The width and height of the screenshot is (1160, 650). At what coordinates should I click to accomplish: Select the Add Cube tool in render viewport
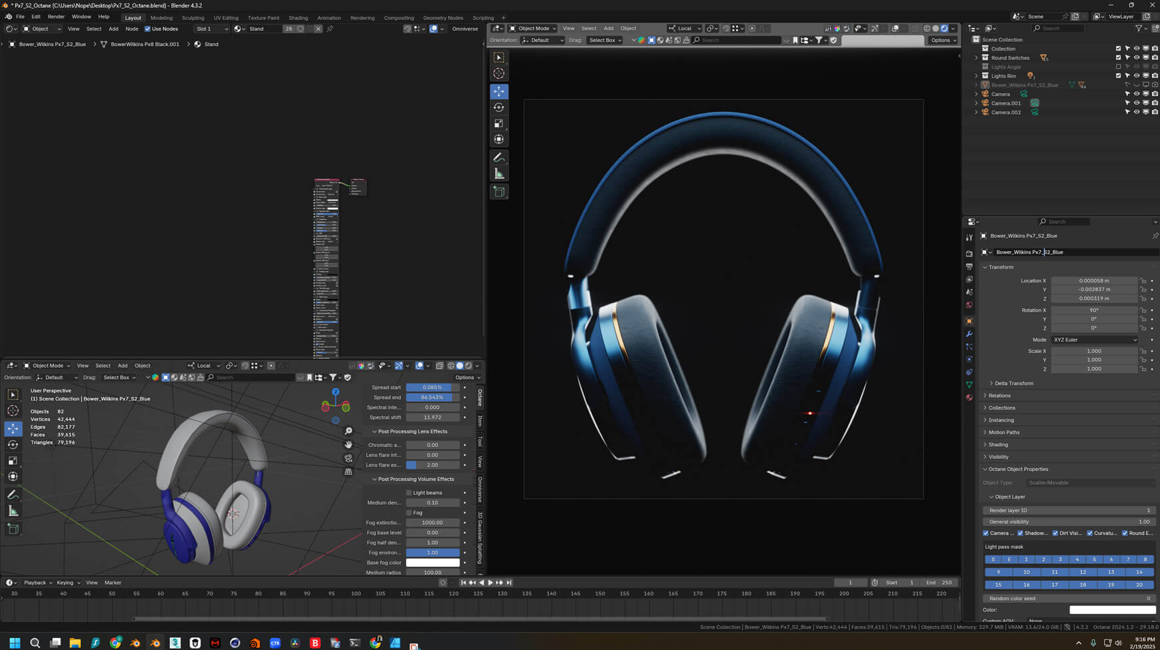point(499,192)
